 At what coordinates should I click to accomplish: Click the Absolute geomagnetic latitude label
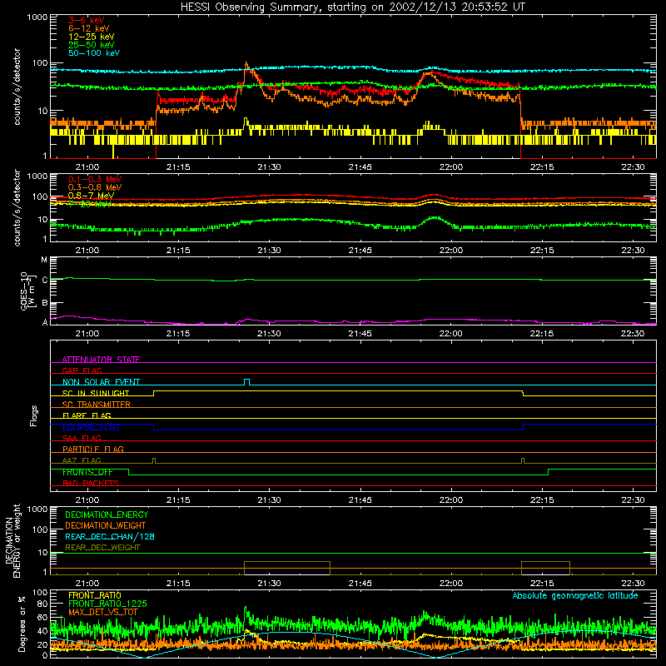pos(575,595)
